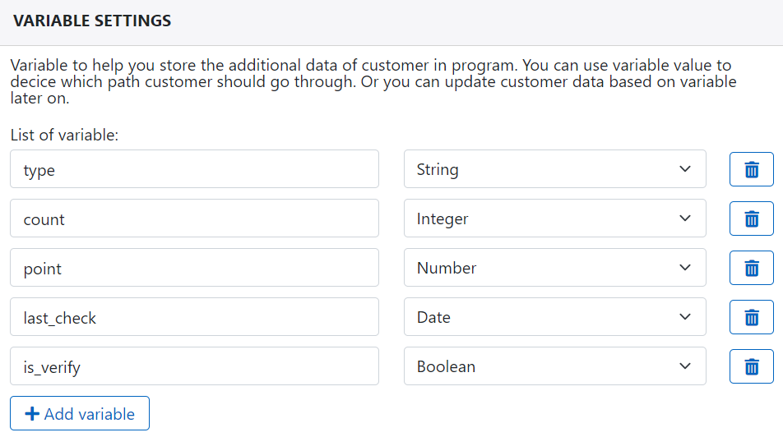The height and width of the screenshot is (437, 783).
Task: Focus the 'type' variable name field
Action: point(194,169)
